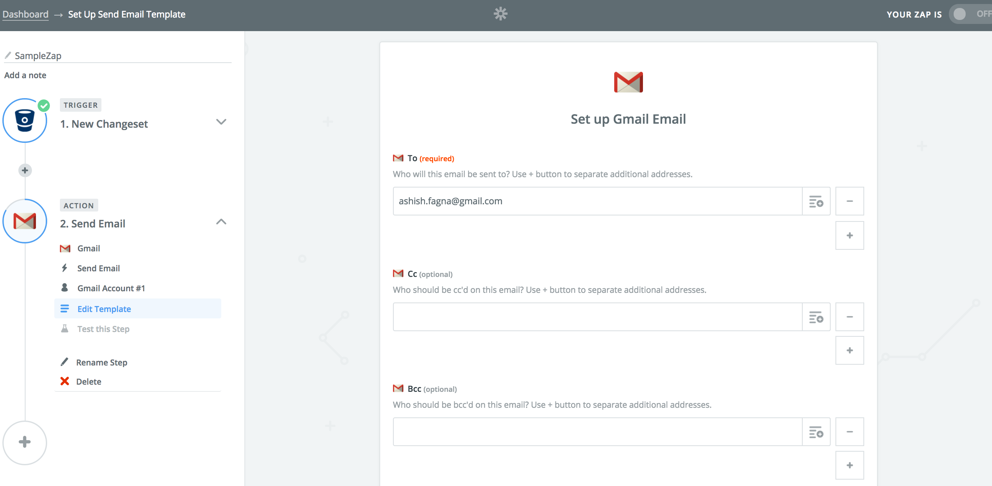Click the green check badge on trigger
The image size is (992, 486).
[44, 106]
